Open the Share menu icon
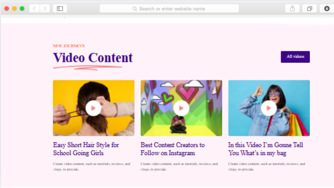This screenshot has width=334, height=188. tap(292, 8)
